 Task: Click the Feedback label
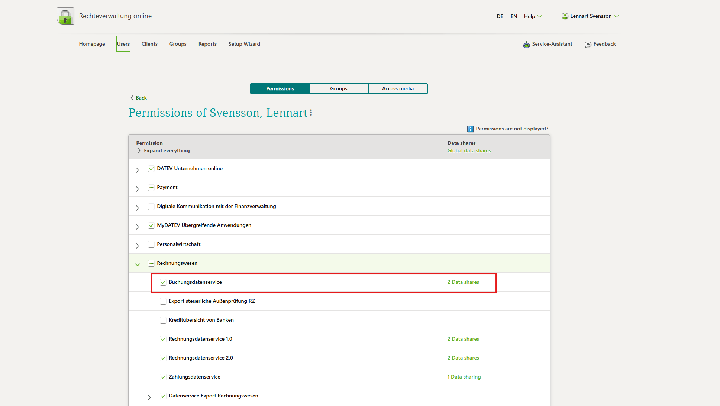[x=604, y=44]
